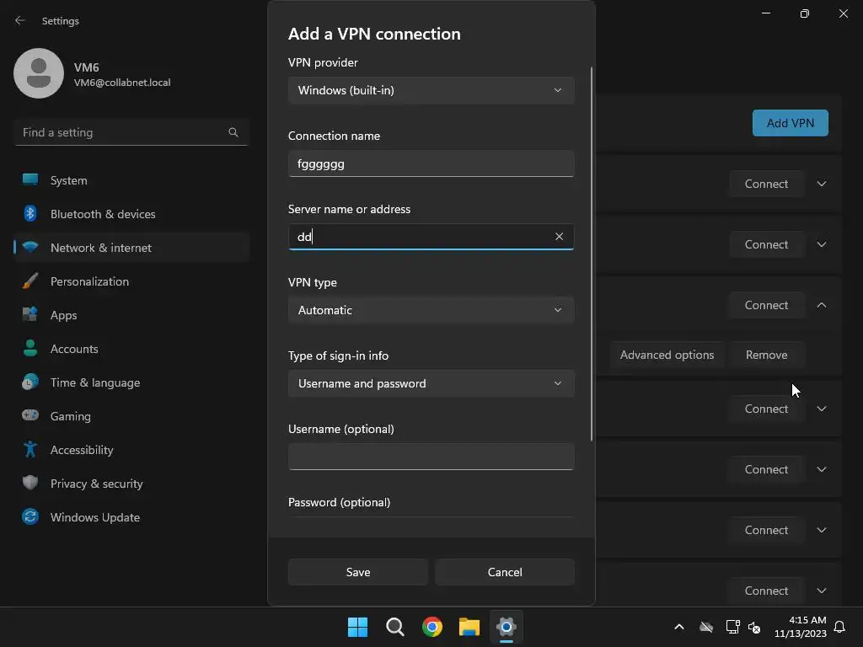Expand the Type of sign-in info dropdown

pyautogui.click(x=431, y=383)
